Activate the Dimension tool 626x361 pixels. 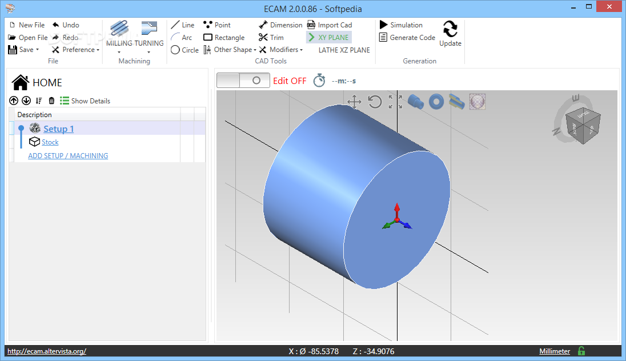(280, 25)
